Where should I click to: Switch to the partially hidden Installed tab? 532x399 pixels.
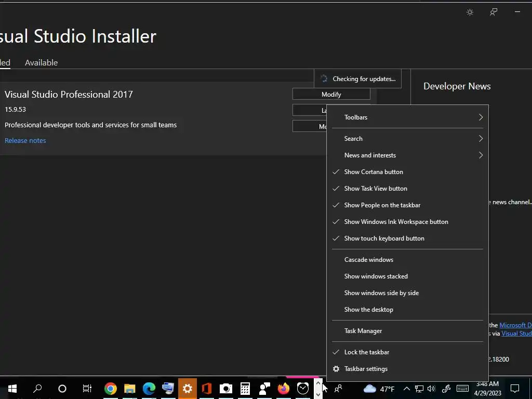5,62
